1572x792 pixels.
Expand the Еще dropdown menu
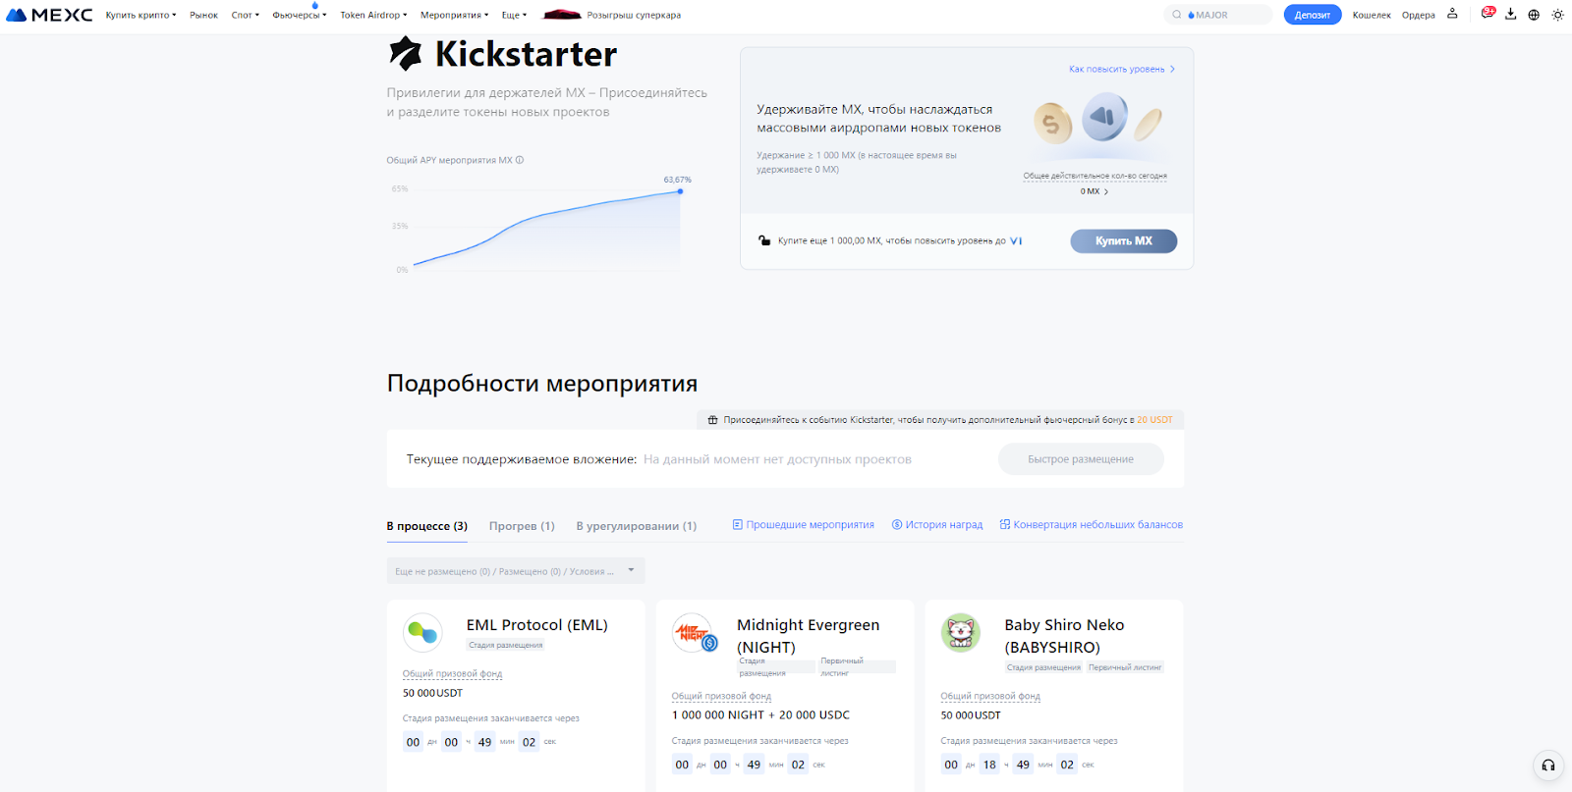514,15
